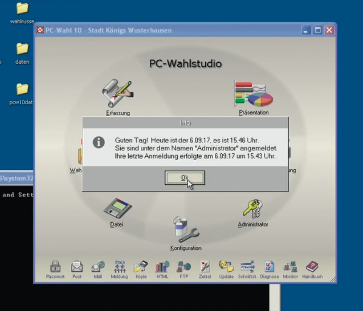The height and width of the screenshot is (311, 363).
Task: Open the Schnittst. interface icon
Action: pos(248,267)
